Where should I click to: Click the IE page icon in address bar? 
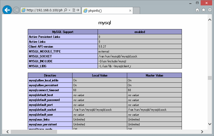[23, 10]
